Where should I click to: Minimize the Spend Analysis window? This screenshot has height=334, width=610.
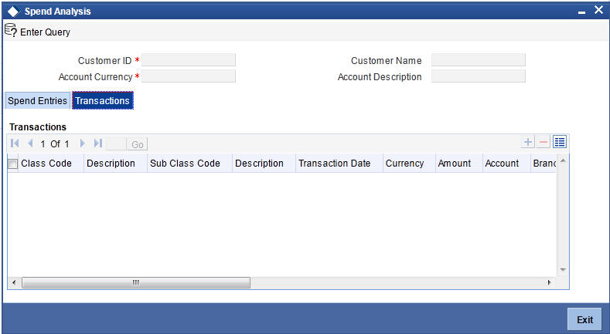tap(581, 12)
